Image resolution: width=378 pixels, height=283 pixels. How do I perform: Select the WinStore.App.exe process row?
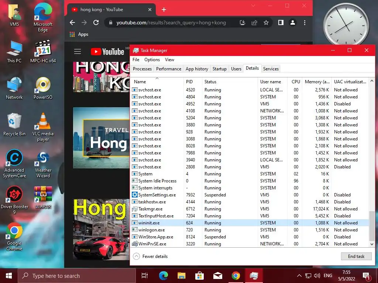250,237
